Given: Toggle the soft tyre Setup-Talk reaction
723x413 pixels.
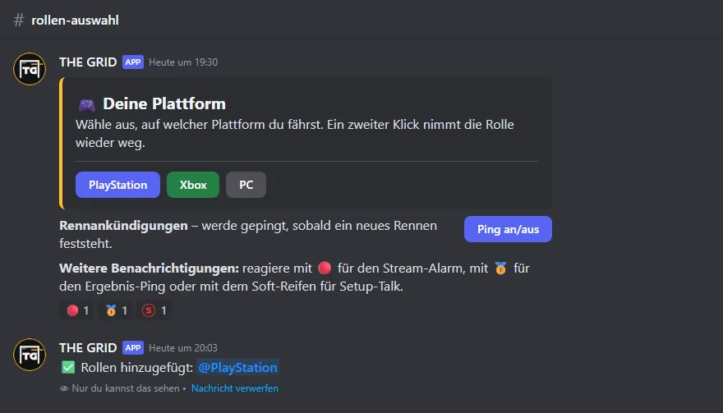Looking at the screenshot, I should point(154,310).
